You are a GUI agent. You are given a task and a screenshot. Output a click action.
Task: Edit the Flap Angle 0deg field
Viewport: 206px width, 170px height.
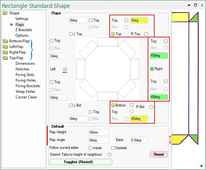click(99, 140)
